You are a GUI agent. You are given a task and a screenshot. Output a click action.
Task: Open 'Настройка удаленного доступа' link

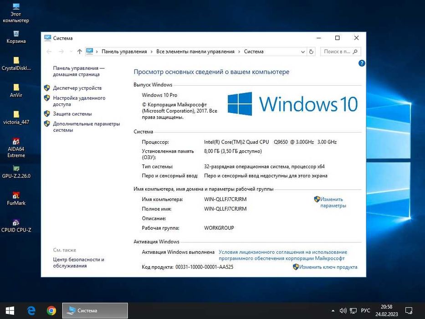pos(79,101)
